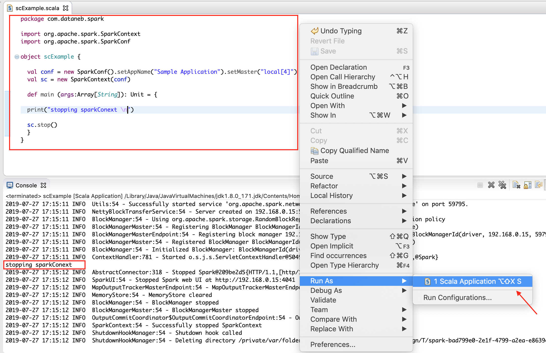Image resolution: width=546 pixels, height=353 pixels.
Task: Click the Terminate stop icon in Console toolbar
Action: (x=480, y=185)
